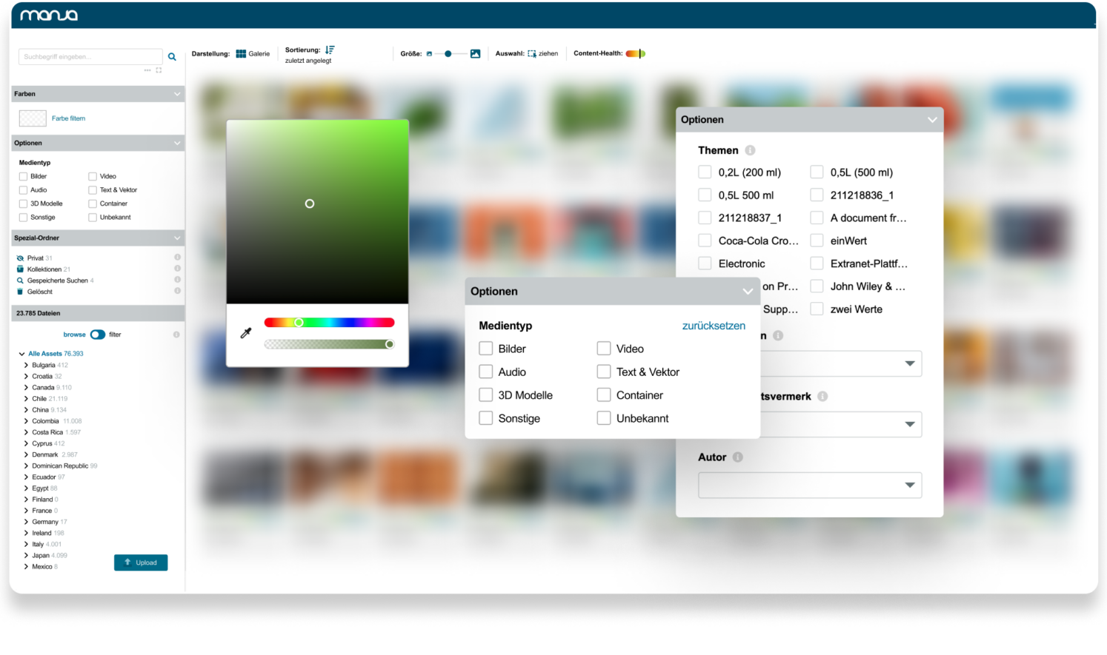The width and height of the screenshot is (1107, 655).
Task: Check Video in the Optionen popup
Action: (x=604, y=349)
